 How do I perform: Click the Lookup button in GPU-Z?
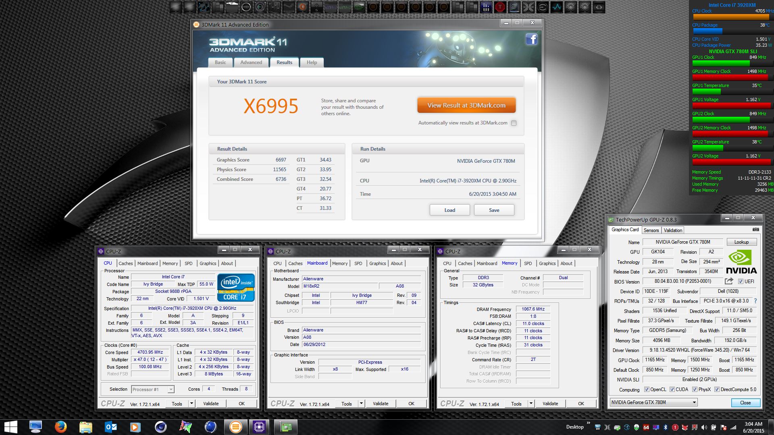tap(741, 242)
